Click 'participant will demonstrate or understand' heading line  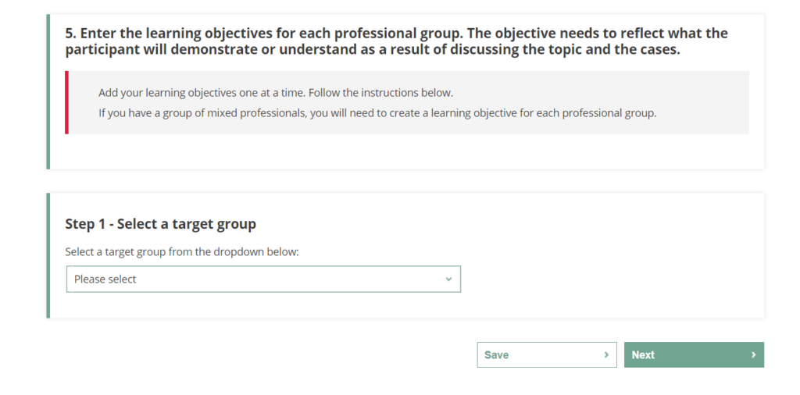[372, 50]
